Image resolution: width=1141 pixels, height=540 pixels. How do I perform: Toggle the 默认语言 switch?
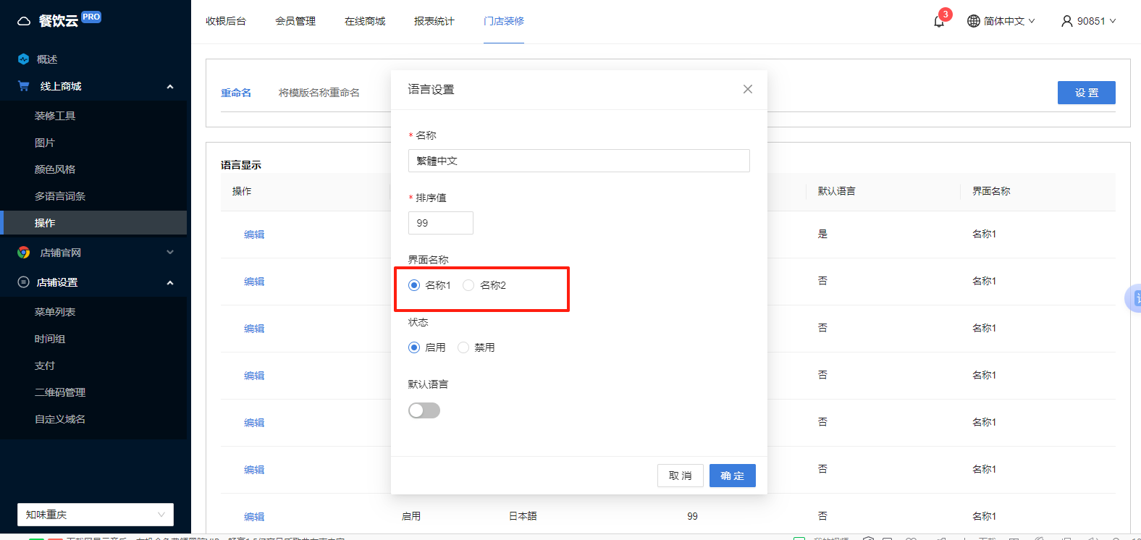pyautogui.click(x=424, y=410)
